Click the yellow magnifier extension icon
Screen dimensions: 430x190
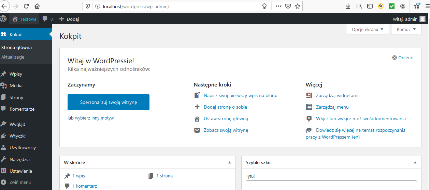click(x=381, y=6)
